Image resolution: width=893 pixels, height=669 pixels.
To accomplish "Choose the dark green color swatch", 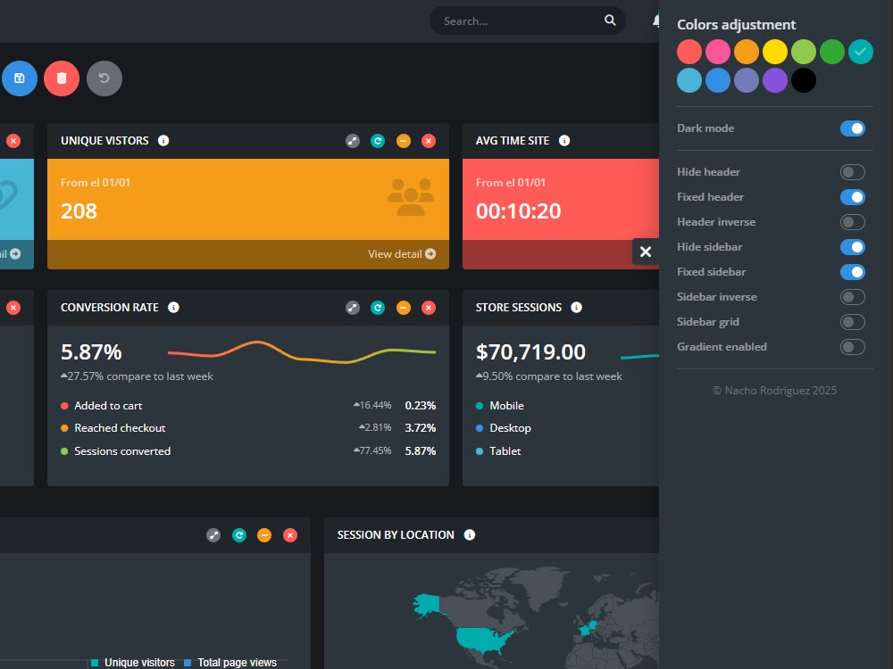I will click(x=832, y=52).
